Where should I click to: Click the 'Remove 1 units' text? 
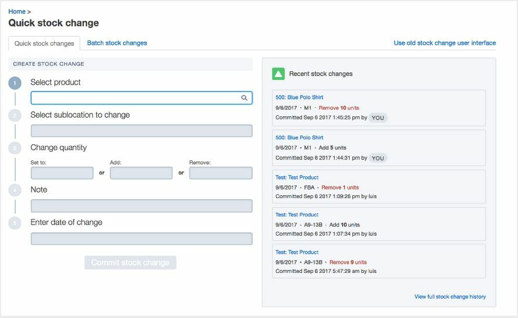click(x=340, y=187)
